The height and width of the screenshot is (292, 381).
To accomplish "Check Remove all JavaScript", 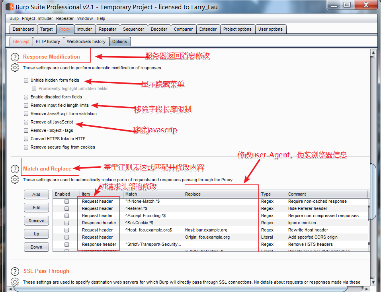I will point(26,122).
